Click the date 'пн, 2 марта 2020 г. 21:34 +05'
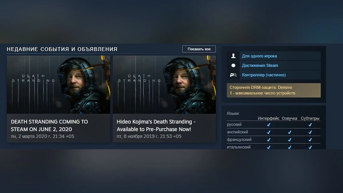 [x=43, y=136]
